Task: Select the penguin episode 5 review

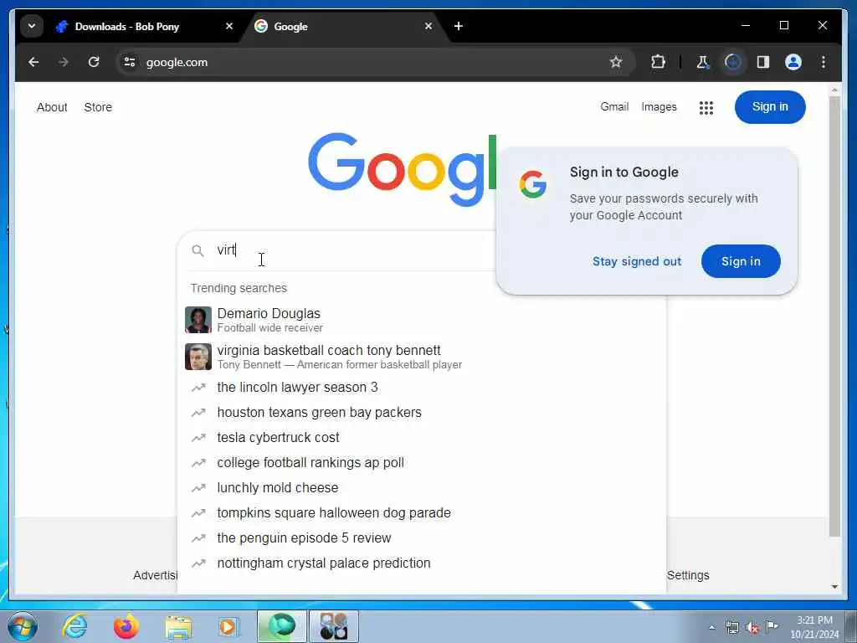Action: tap(421, 538)
